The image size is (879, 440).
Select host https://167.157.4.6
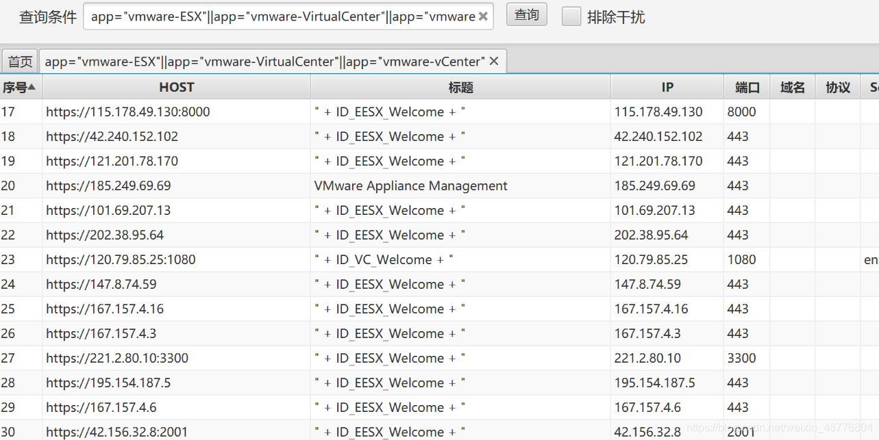(x=101, y=407)
